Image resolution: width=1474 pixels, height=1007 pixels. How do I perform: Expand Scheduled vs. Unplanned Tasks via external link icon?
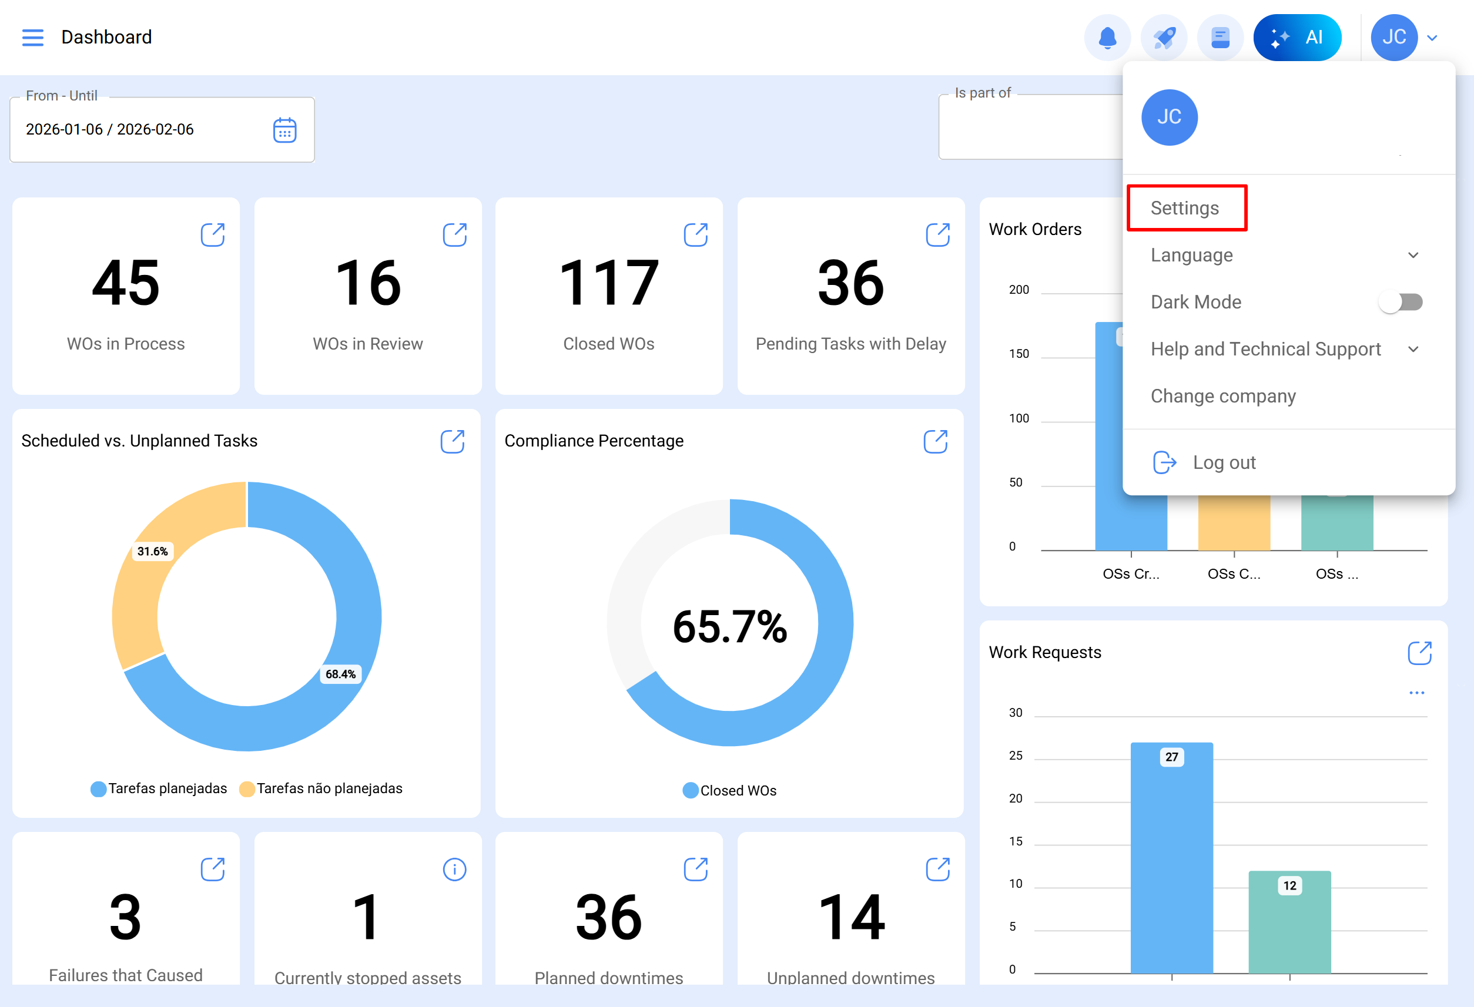click(452, 441)
